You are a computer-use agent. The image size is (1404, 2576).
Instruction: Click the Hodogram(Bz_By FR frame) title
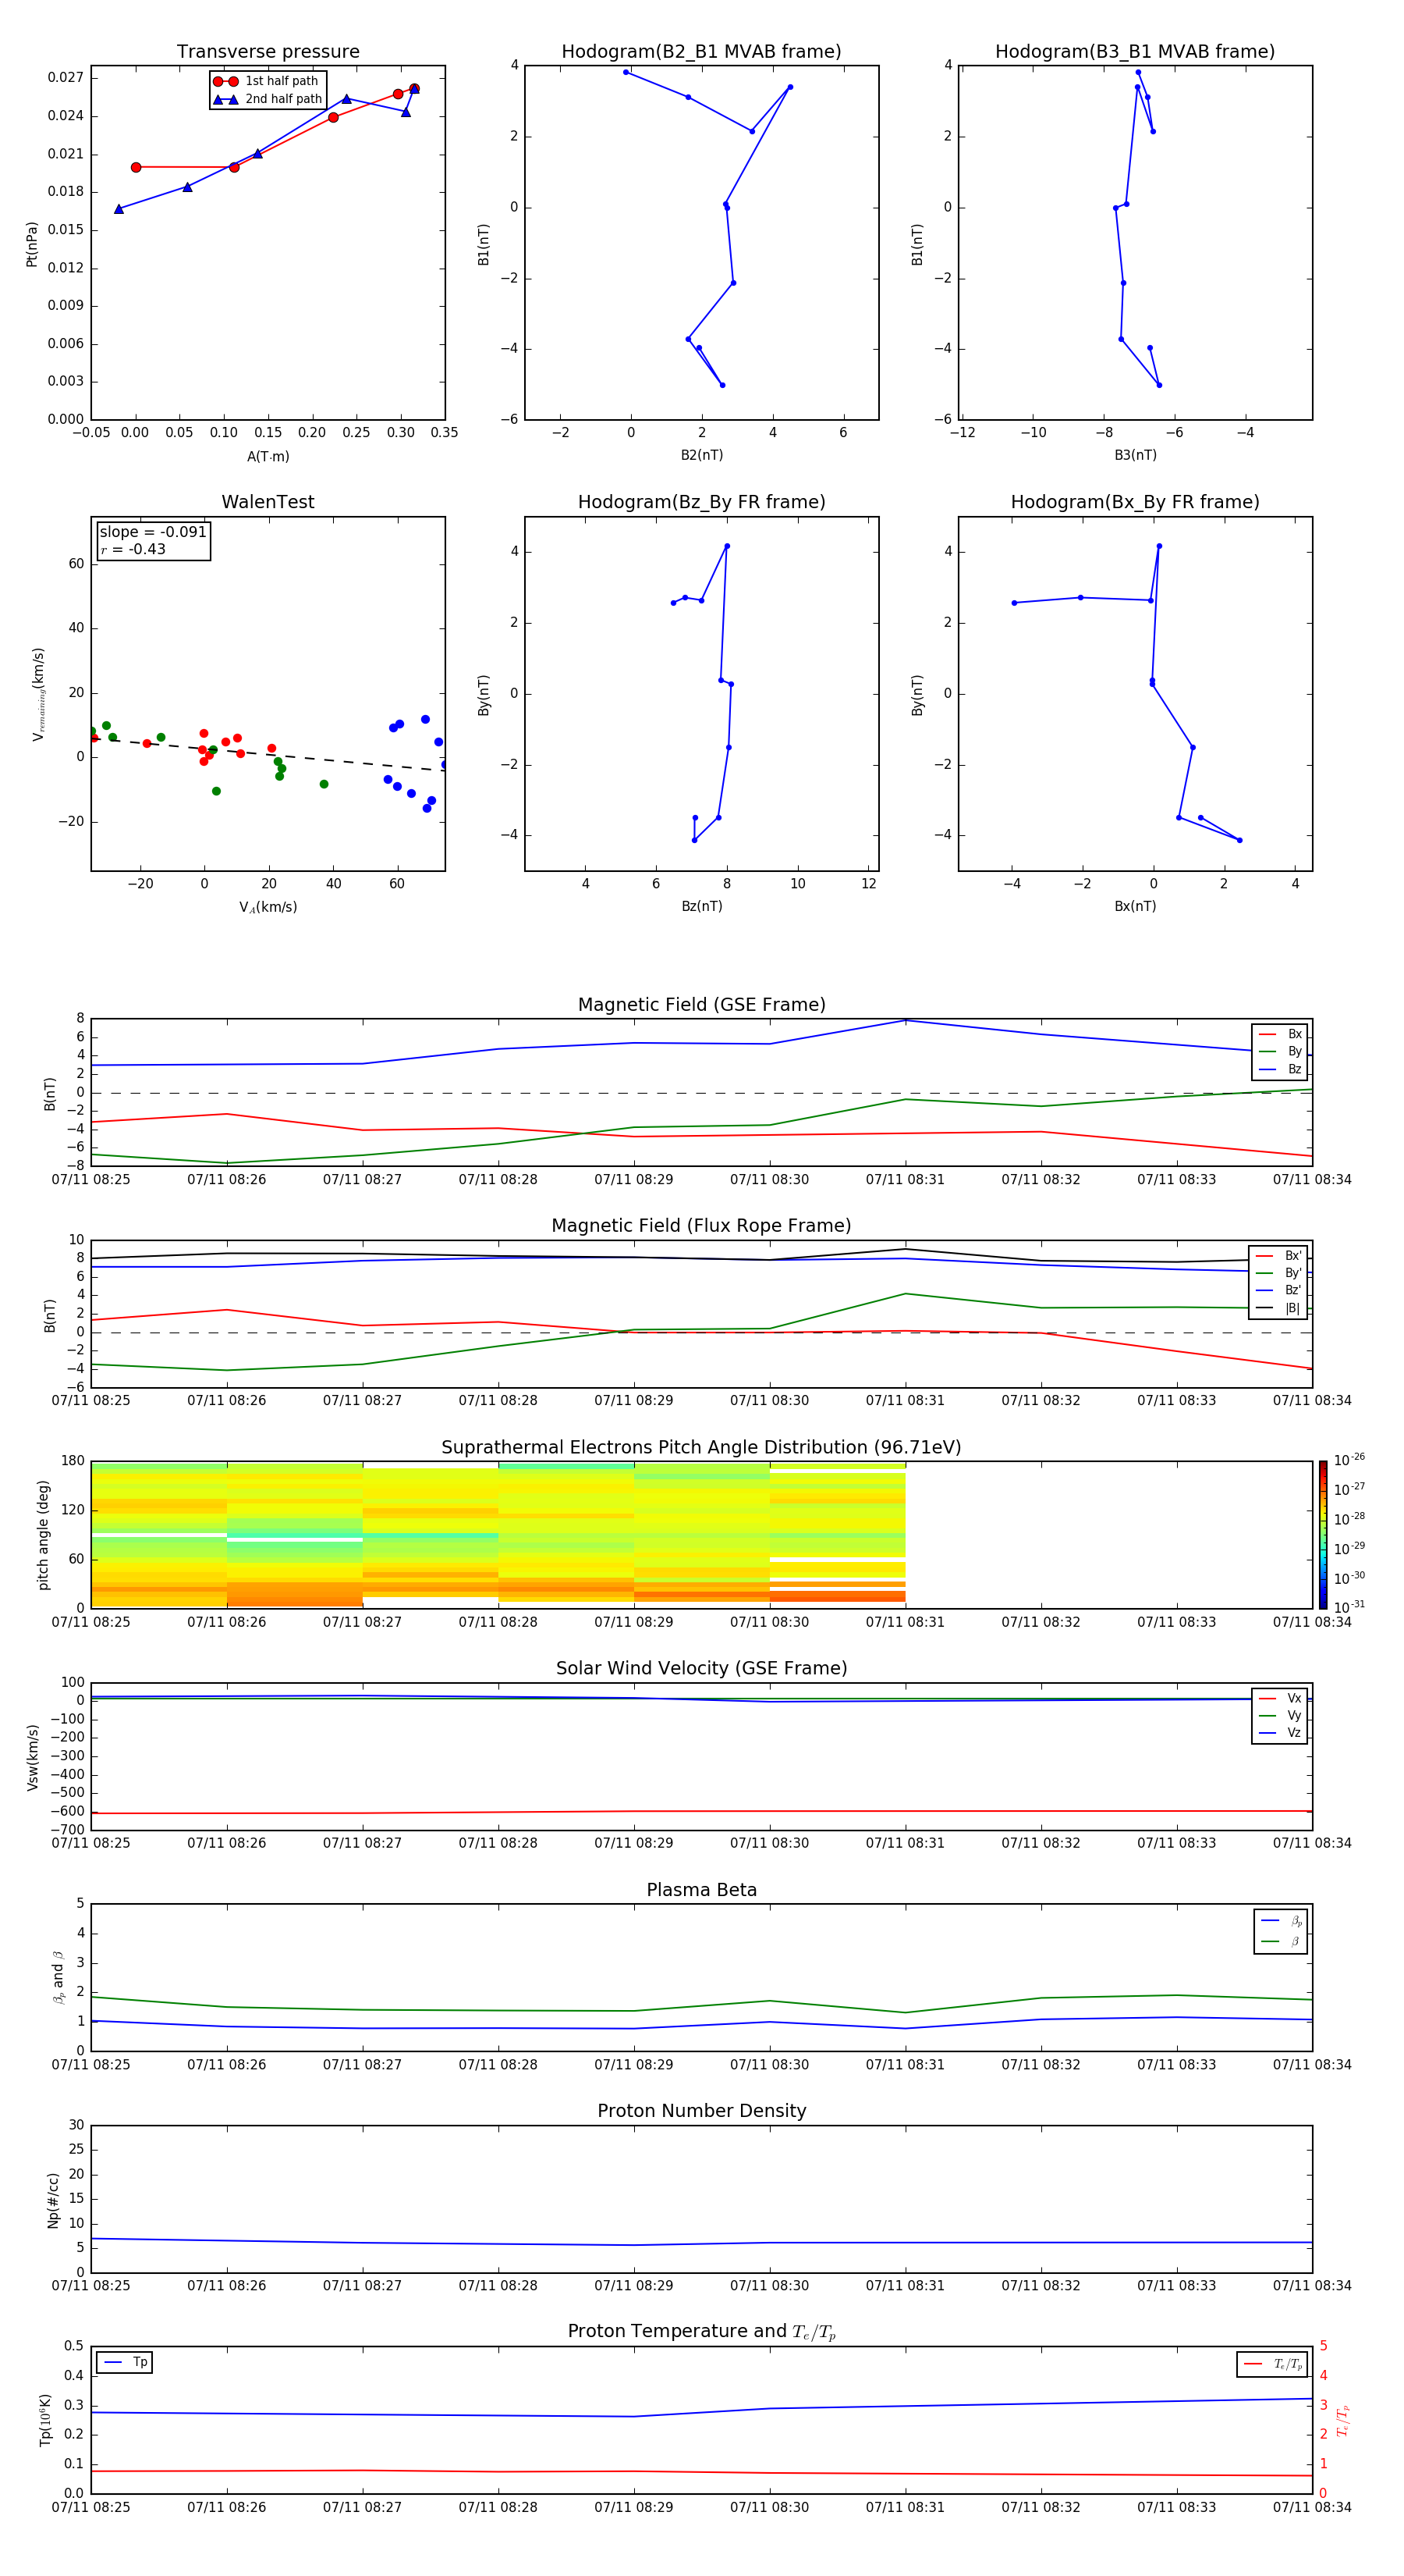pos(700,502)
